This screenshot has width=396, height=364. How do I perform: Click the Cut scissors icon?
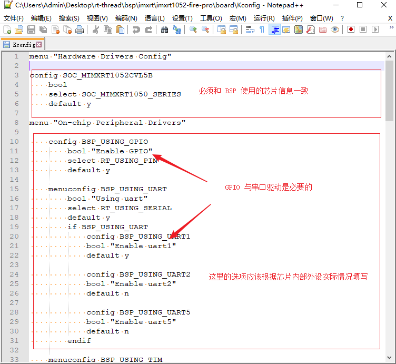[96, 29]
